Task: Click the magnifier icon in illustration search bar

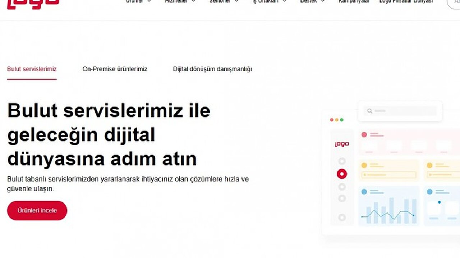Action: (x=369, y=111)
